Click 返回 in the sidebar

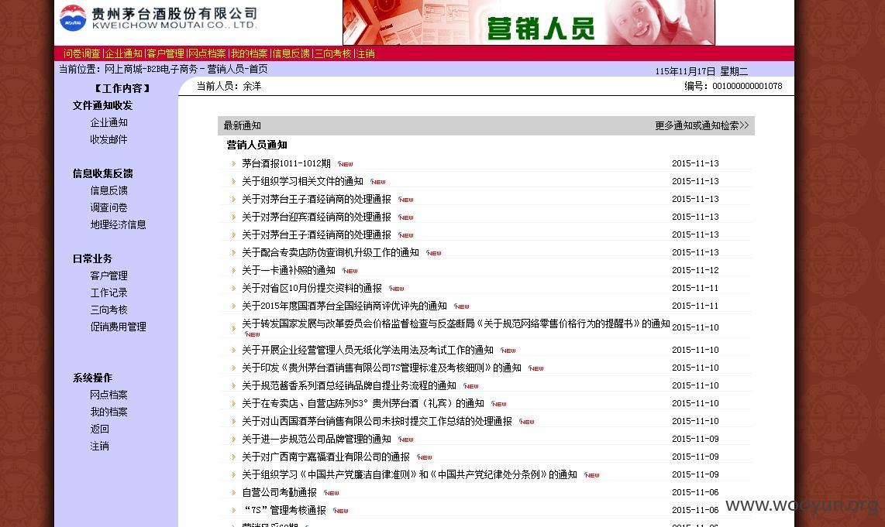[x=100, y=429]
